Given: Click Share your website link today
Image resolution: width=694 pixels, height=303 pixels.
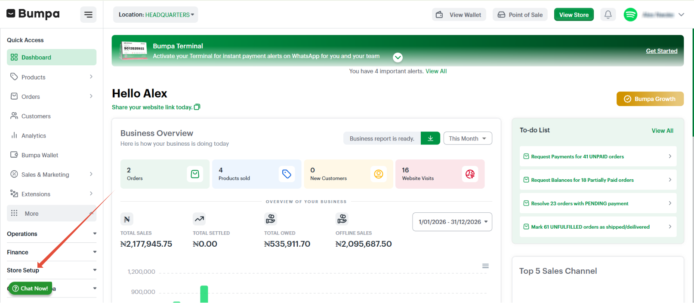Looking at the screenshot, I should coord(152,107).
